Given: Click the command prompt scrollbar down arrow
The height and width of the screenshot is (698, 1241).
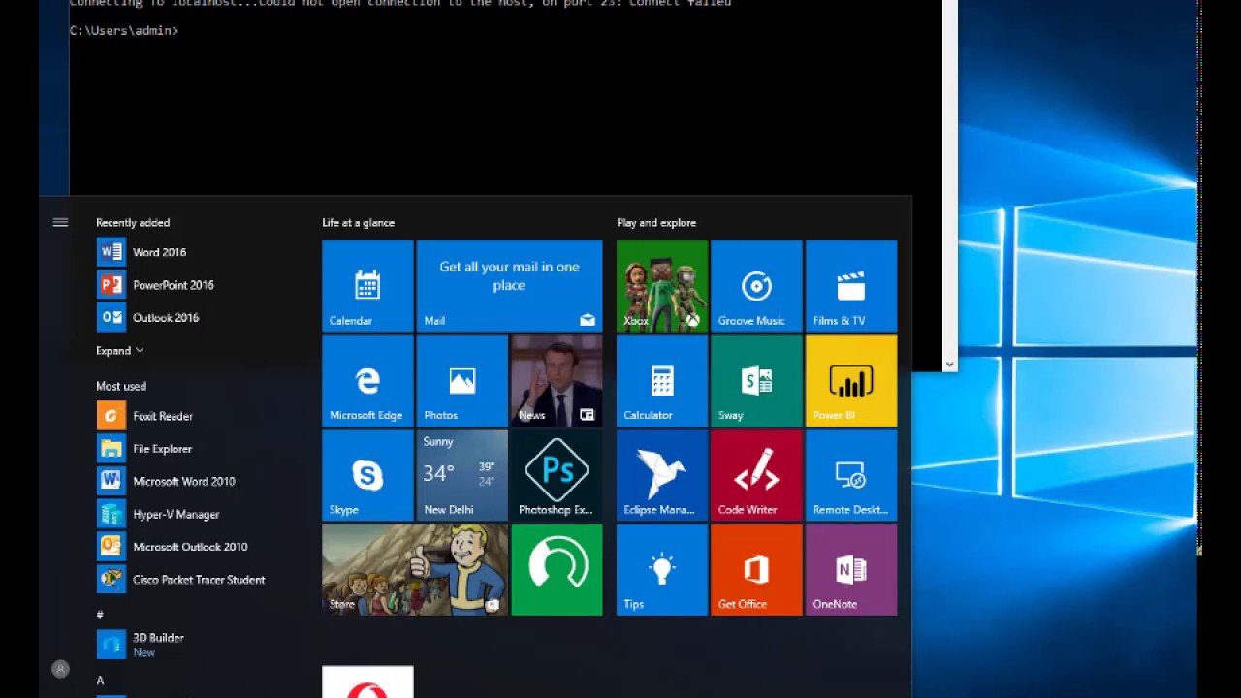Looking at the screenshot, I should click(949, 365).
